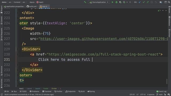This screenshot has height=96, width=171.
Task: Open the Problems tool window tab
Action: pos(34,91)
